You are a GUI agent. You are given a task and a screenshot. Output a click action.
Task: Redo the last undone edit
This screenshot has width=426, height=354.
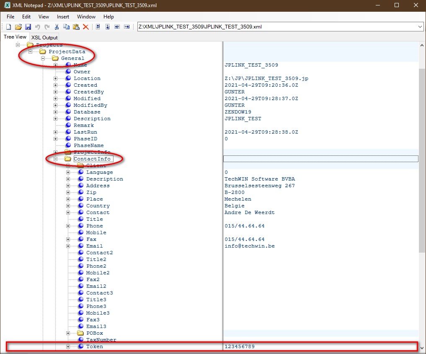pos(47,27)
